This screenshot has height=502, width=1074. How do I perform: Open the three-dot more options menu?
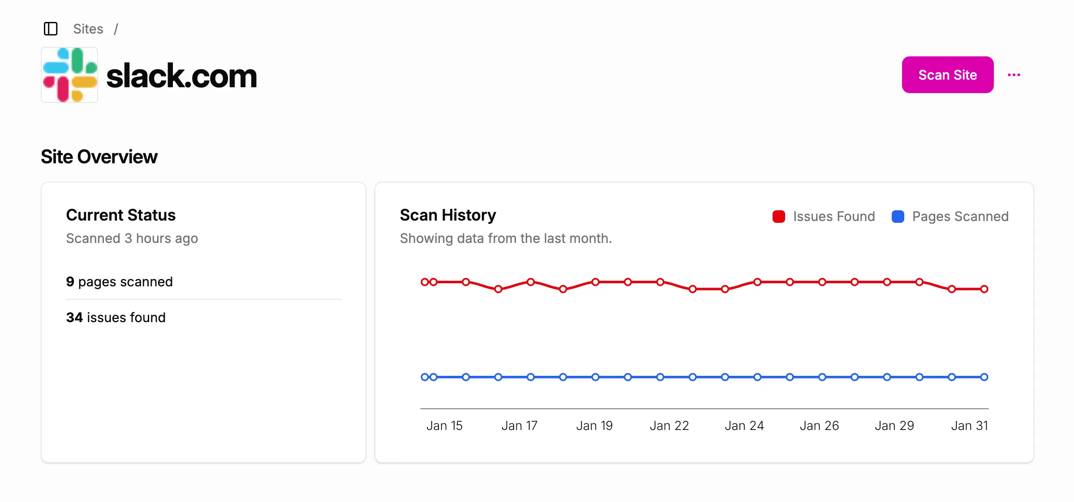point(1014,75)
